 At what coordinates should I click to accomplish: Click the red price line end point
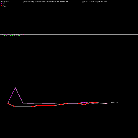(107, 104)
